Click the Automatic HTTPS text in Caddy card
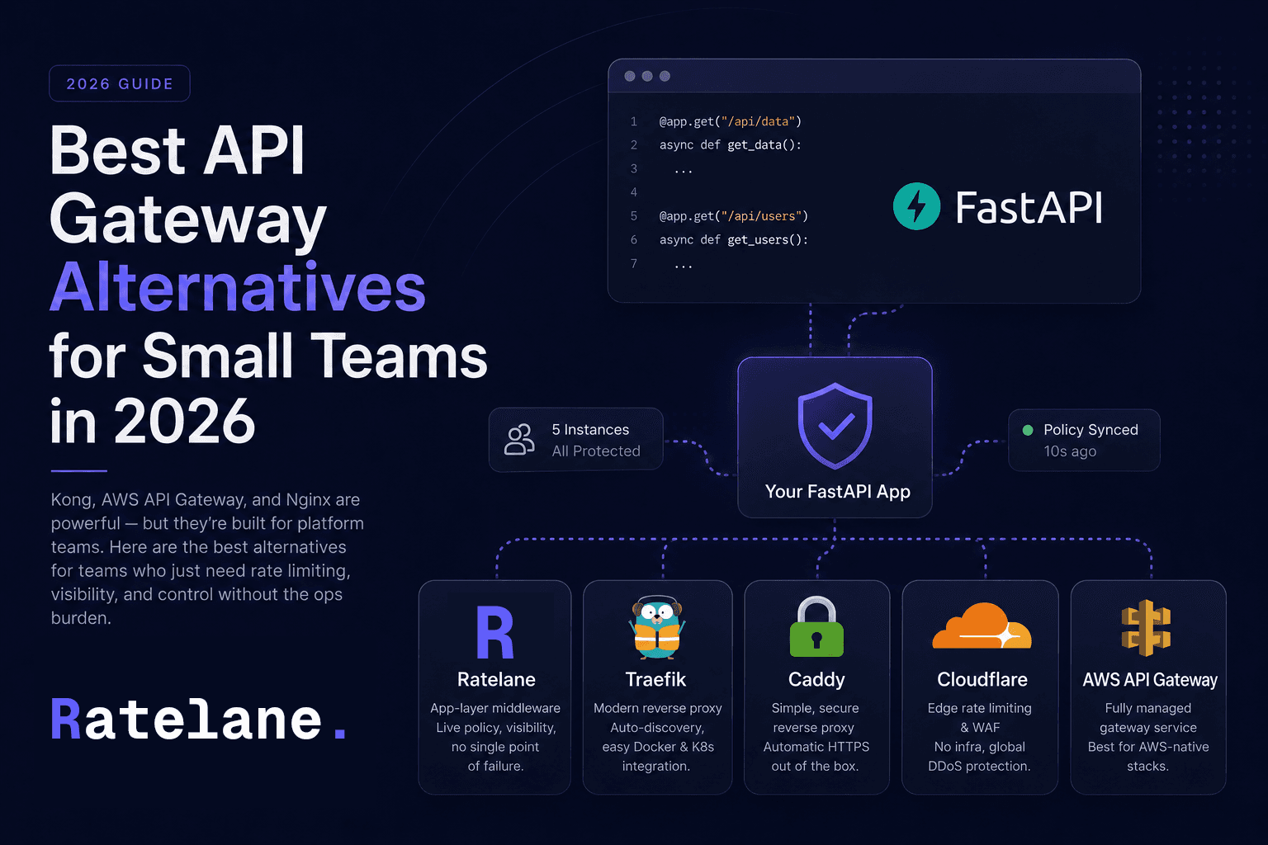The height and width of the screenshot is (845, 1268). click(x=816, y=747)
